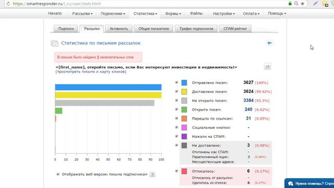Click the Переполненный ящик count 3

(x=248, y=157)
